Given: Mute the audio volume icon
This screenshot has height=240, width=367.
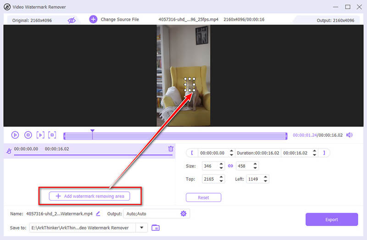Looking at the screenshot, I should click(350, 135).
